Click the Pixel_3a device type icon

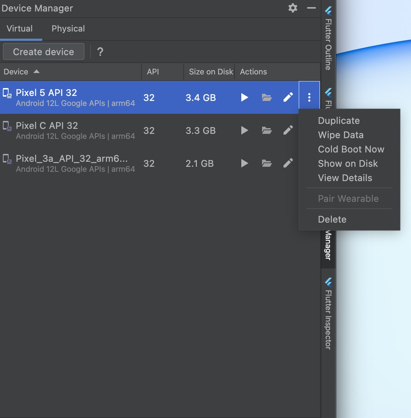coord(7,159)
